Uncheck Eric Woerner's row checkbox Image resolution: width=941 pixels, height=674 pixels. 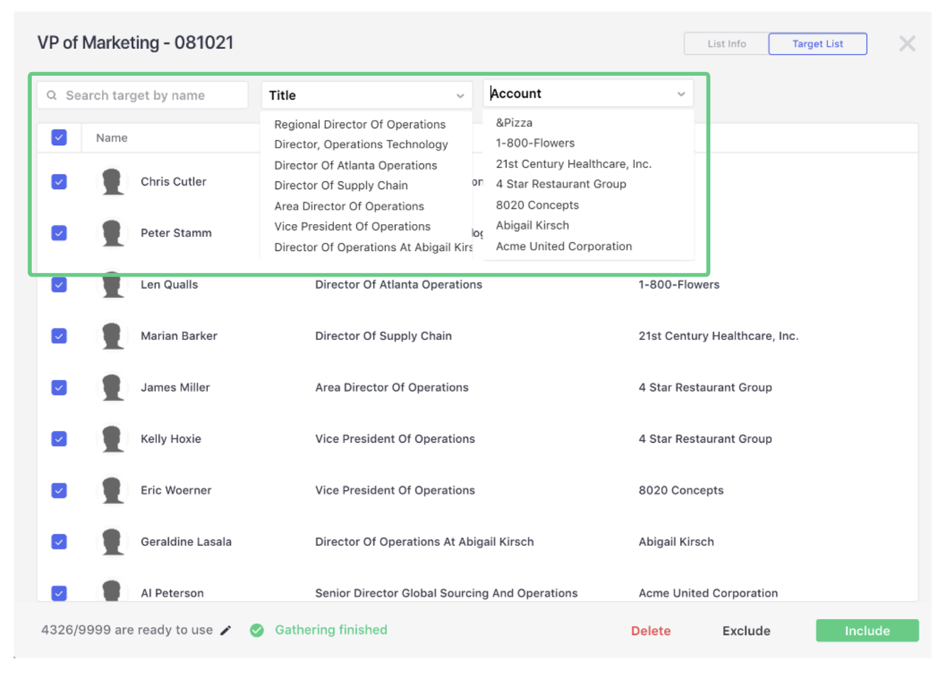[59, 490]
